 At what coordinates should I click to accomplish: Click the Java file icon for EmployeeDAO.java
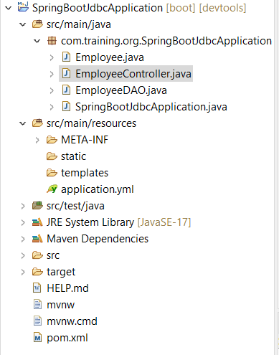pyautogui.click(x=66, y=90)
